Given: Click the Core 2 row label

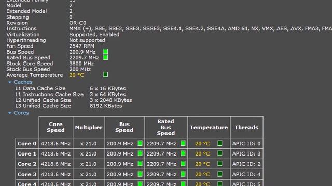Looking at the screenshot, I should (x=27, y=164).
